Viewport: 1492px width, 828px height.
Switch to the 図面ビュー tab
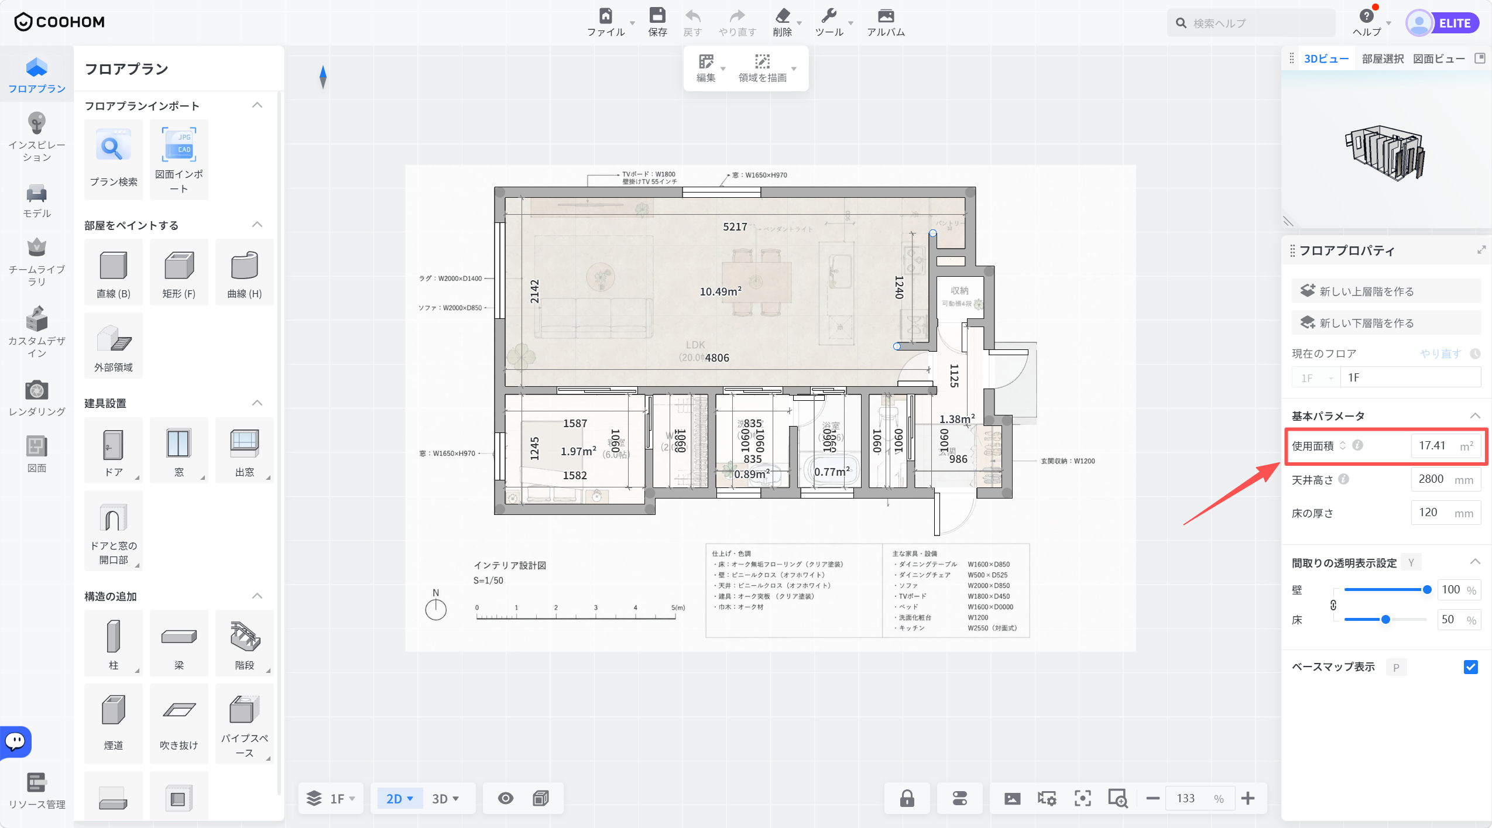click(1439, 59)
